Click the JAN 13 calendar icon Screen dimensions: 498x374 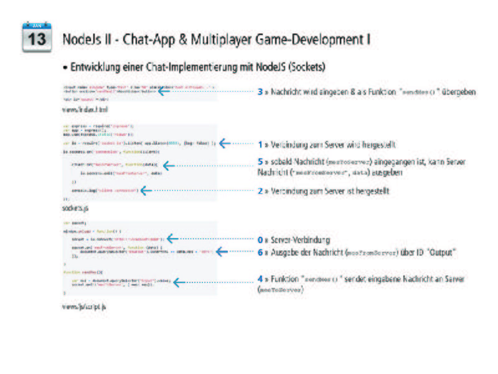[37, 37]
